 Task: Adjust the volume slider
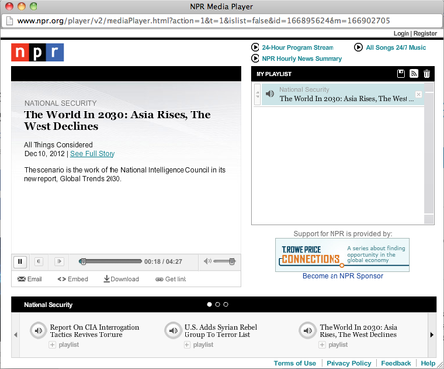click(224, 261)
